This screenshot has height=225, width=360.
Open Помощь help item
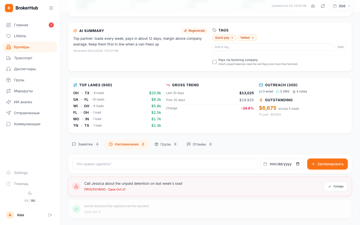pos(30,184)
